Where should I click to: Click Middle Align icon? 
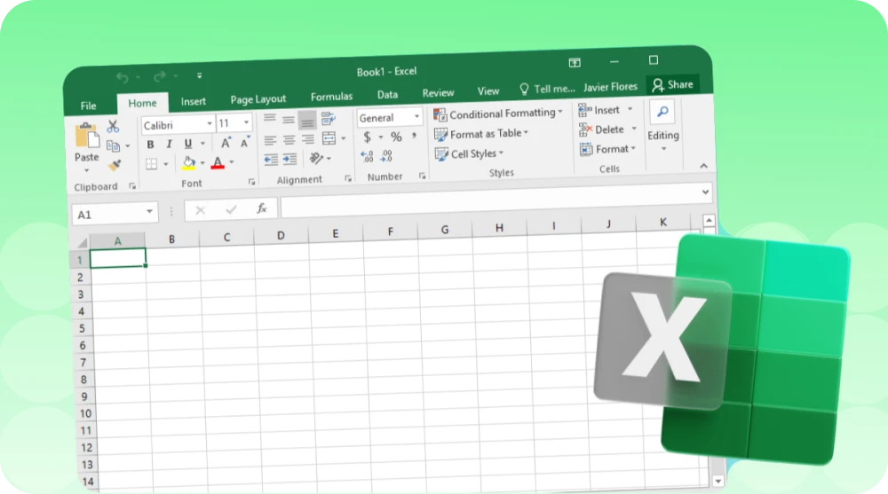289,120
